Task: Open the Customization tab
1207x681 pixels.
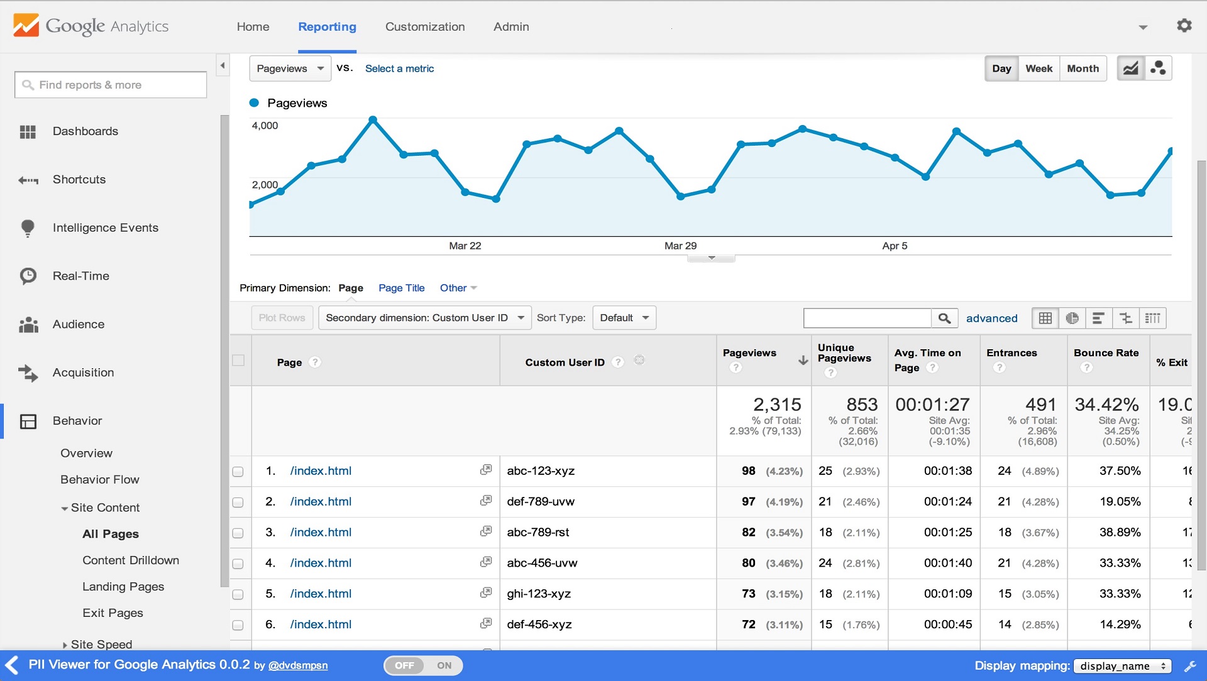Action: [x=425, y=26]
